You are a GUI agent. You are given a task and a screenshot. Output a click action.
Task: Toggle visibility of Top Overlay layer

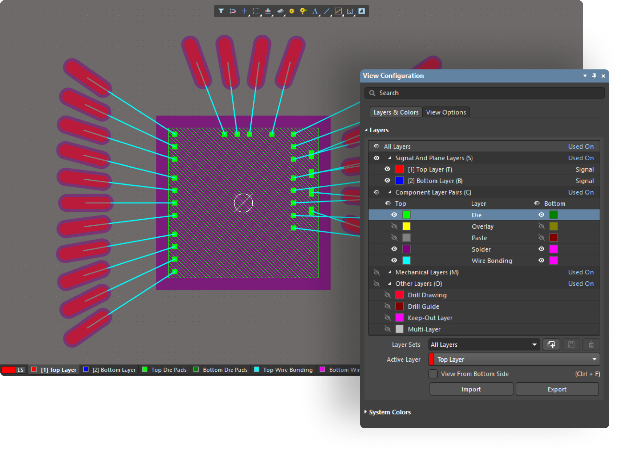pyautogui.click(x=394, y=226)
